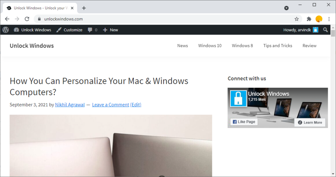Viewport: 336px width, 177px height.
Task: Click the browser back arrow
Action: click(7, 19)
